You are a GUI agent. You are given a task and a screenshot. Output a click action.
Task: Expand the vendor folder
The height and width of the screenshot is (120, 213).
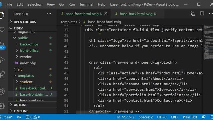[26, 57]
